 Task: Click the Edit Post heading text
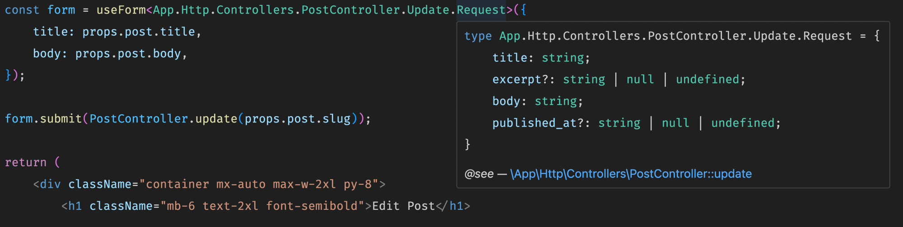click(x=404, y=206)
